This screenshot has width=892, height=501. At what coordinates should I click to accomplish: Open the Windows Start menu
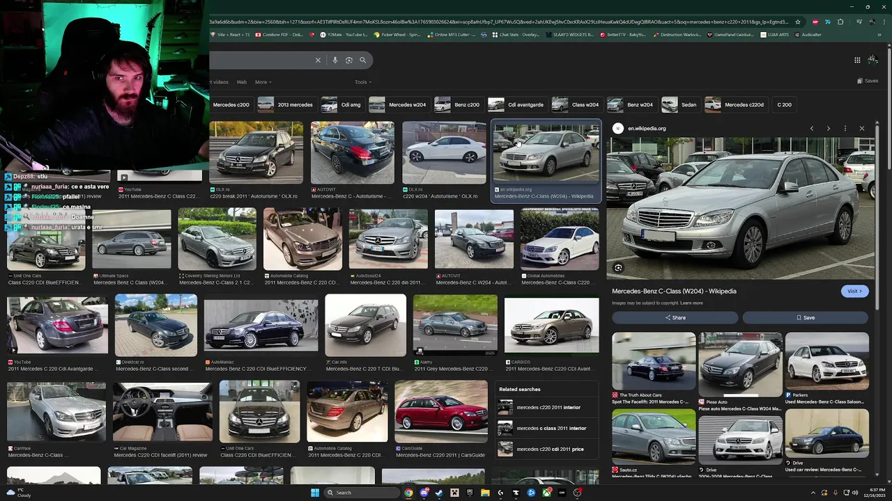click(315, 493)
